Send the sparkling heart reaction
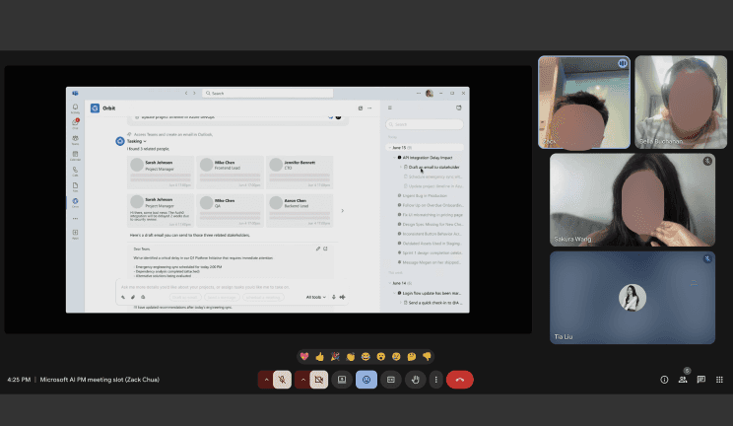This screenshot has width=733, height=426. (304, 357)
